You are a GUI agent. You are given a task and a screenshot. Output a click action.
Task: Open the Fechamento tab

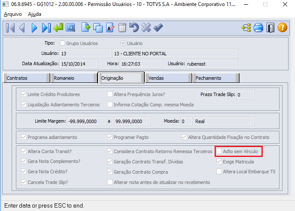pyautogui.click(x=216, y=78)
